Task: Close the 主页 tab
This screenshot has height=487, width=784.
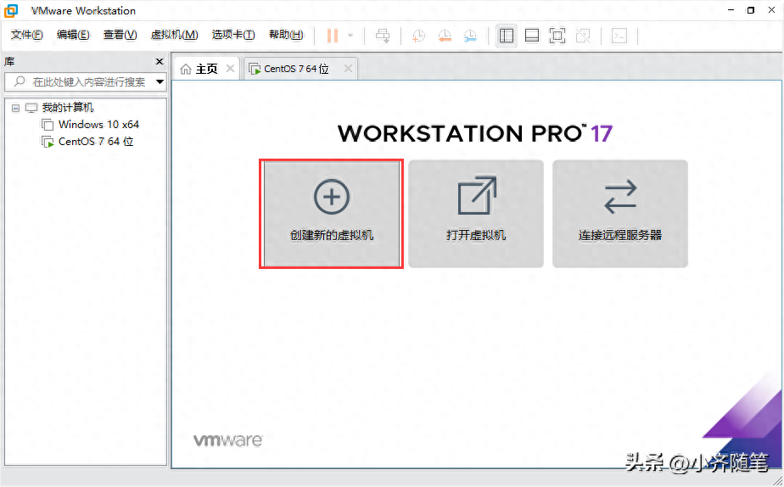Action: (x=230, y=69)
